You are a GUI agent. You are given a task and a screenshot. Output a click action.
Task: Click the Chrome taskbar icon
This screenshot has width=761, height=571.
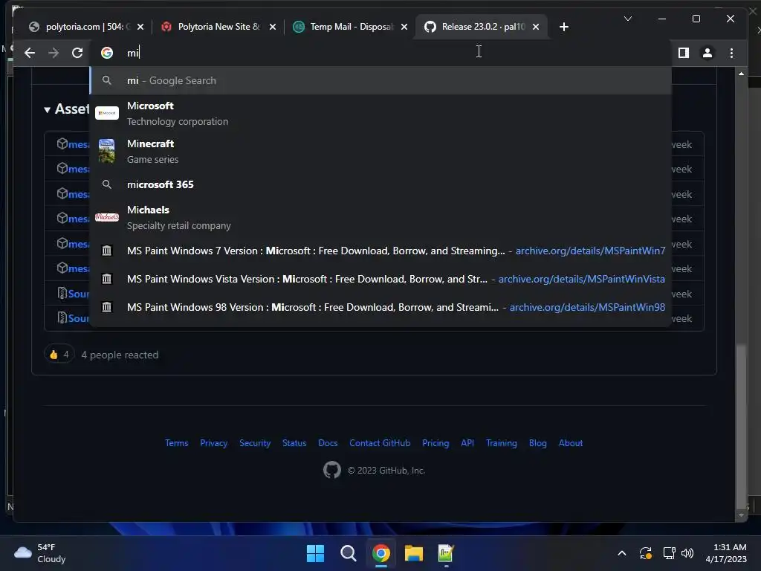[x=381, y=553]
